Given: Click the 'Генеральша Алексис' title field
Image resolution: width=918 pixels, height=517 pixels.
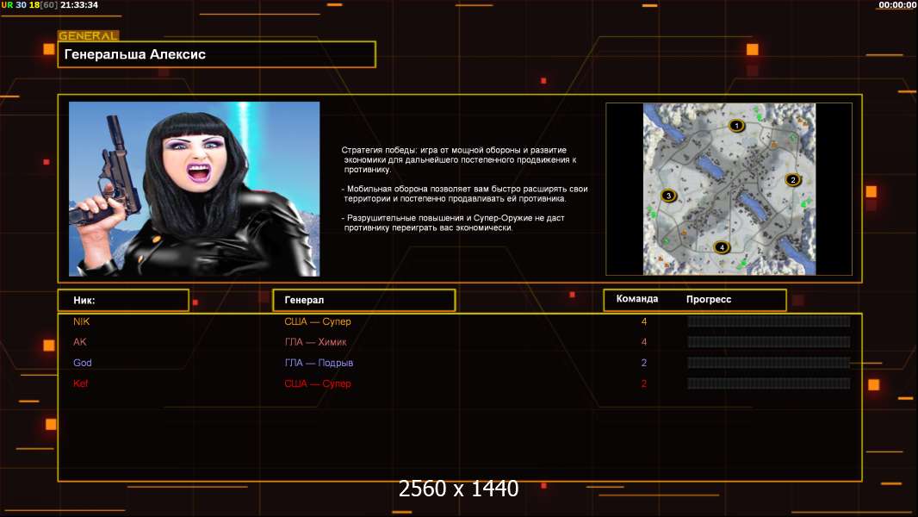Looking at the screenshot, I should click(x=216, y=54).
